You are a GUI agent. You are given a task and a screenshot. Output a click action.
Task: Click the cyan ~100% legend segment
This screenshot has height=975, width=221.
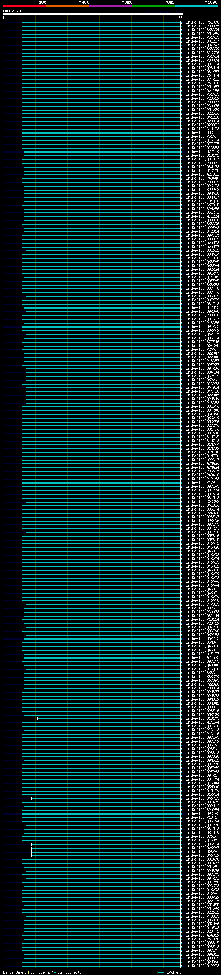[196, 6]
